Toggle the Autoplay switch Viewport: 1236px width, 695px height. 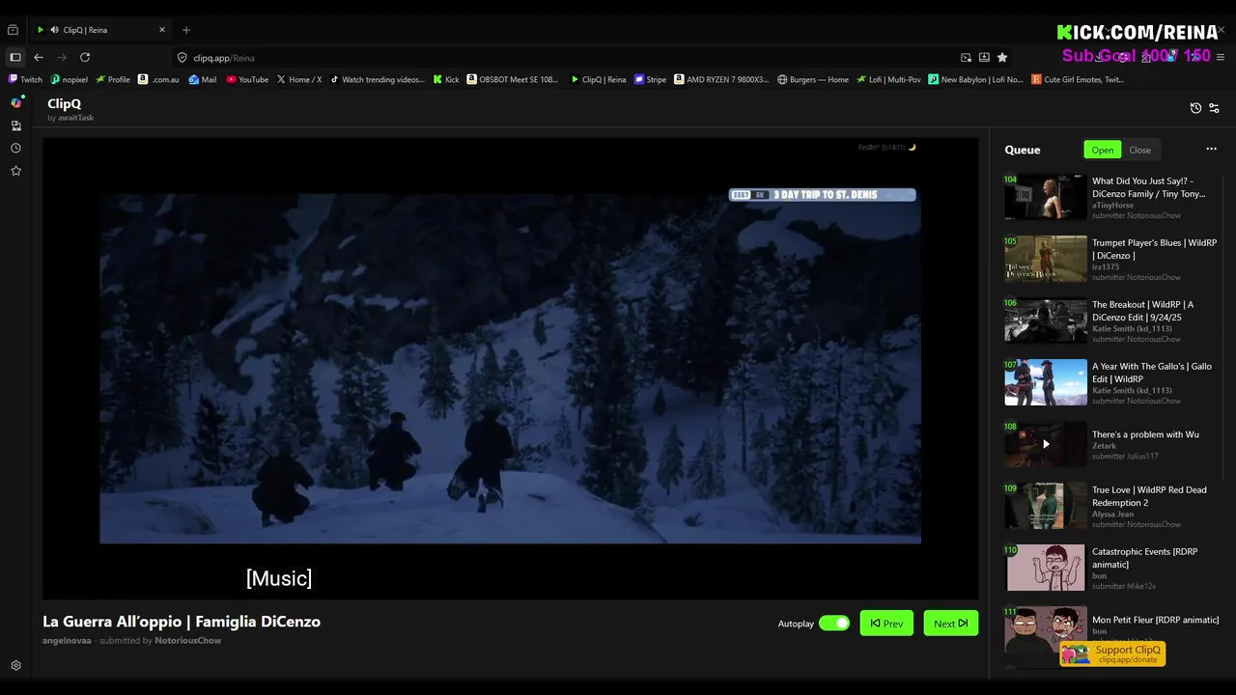pyautogui.click(x=834, y=623)
